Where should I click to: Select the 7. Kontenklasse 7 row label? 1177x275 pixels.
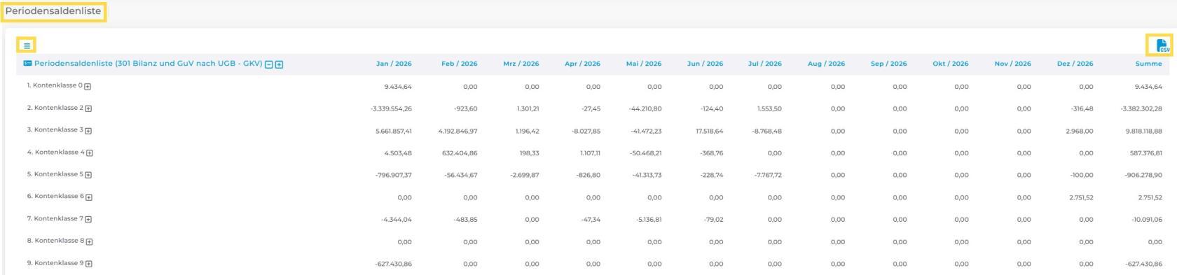pyautogui.click(x=55, y=219)
